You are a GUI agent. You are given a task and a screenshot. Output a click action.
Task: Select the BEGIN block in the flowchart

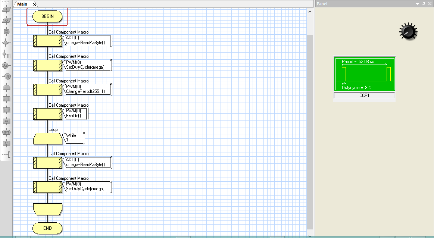coord(47,16)
